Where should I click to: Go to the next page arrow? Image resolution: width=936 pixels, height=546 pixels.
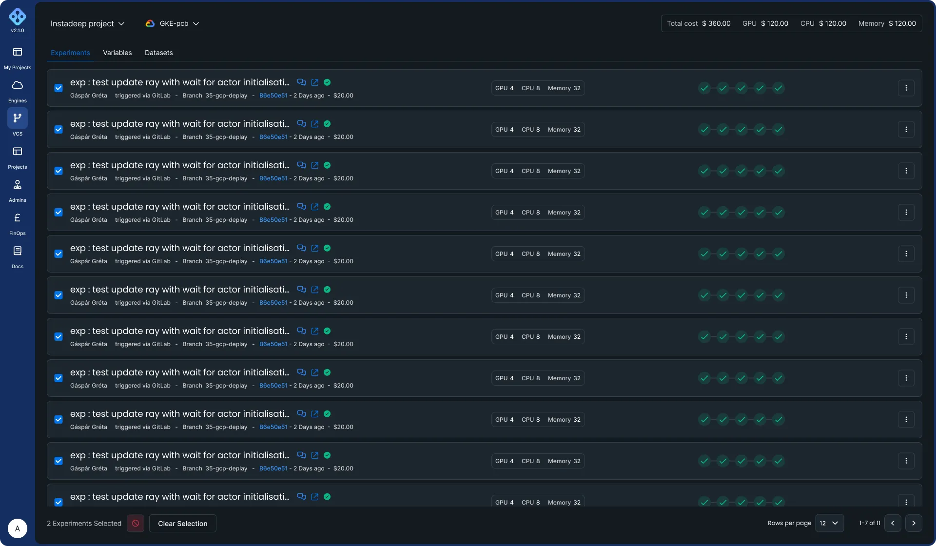click(913, 523)
